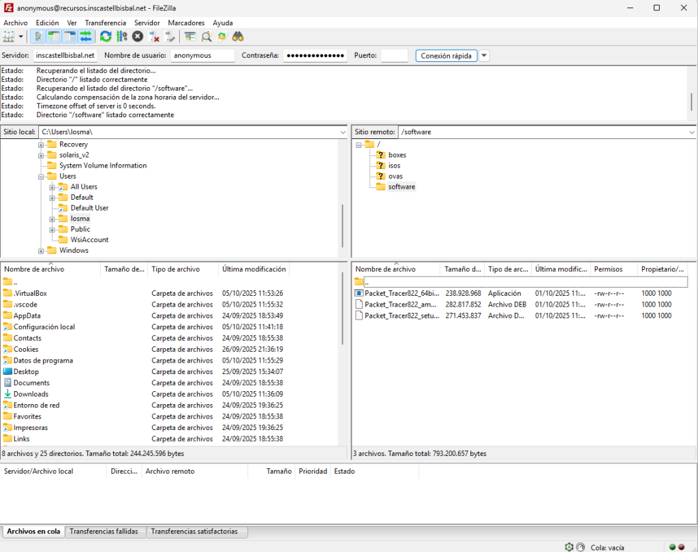Click the process queue toolbar icon
The width and height of the screenshot is (698, 552).
pos(121,36)
